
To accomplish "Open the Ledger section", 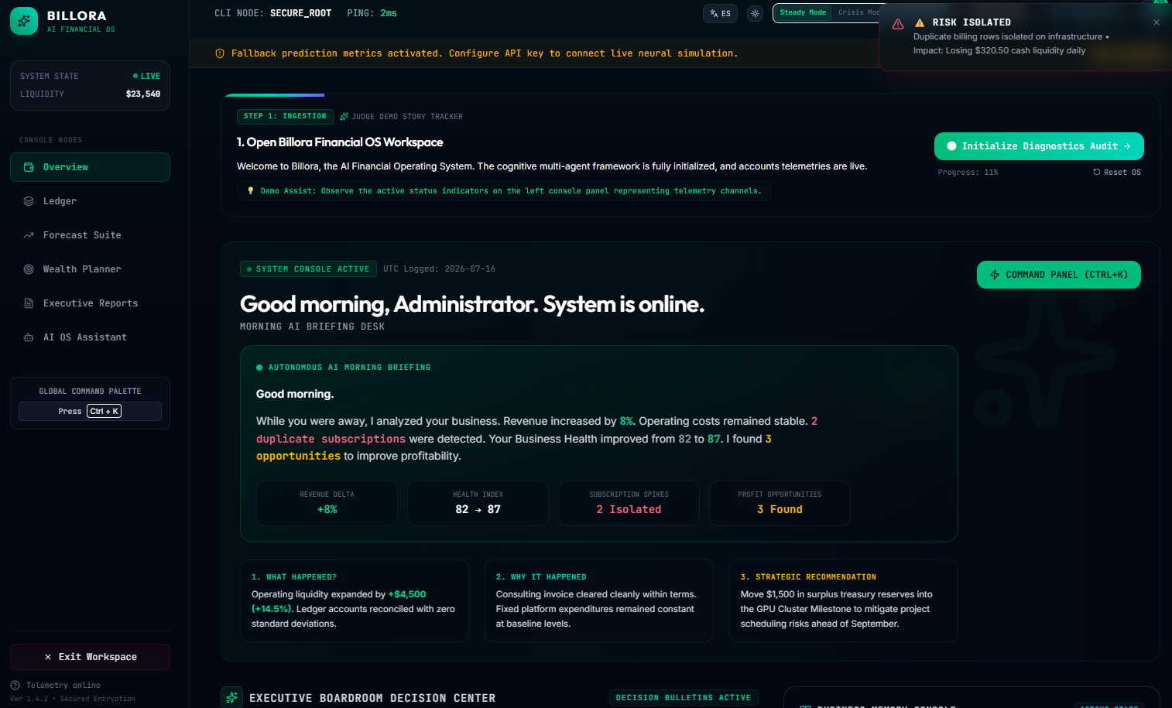I will pos(90,201).
